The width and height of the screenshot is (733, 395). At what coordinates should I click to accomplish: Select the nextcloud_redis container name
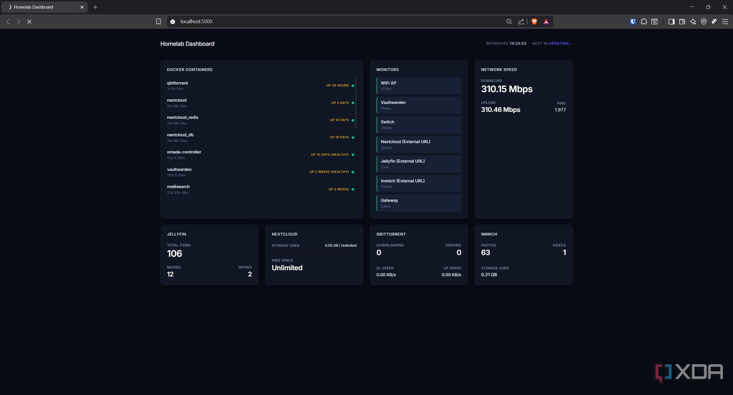click(x=183, y=117)
